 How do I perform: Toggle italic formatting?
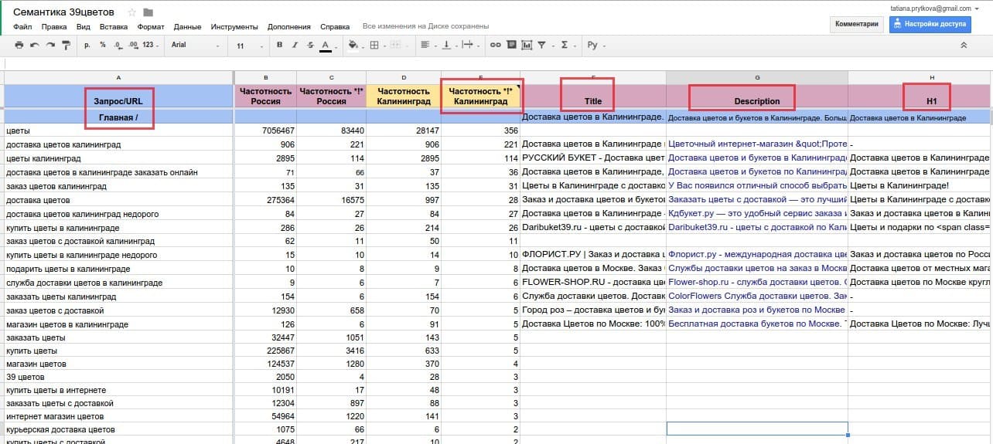pyautogui.click(x=295, y=46)
